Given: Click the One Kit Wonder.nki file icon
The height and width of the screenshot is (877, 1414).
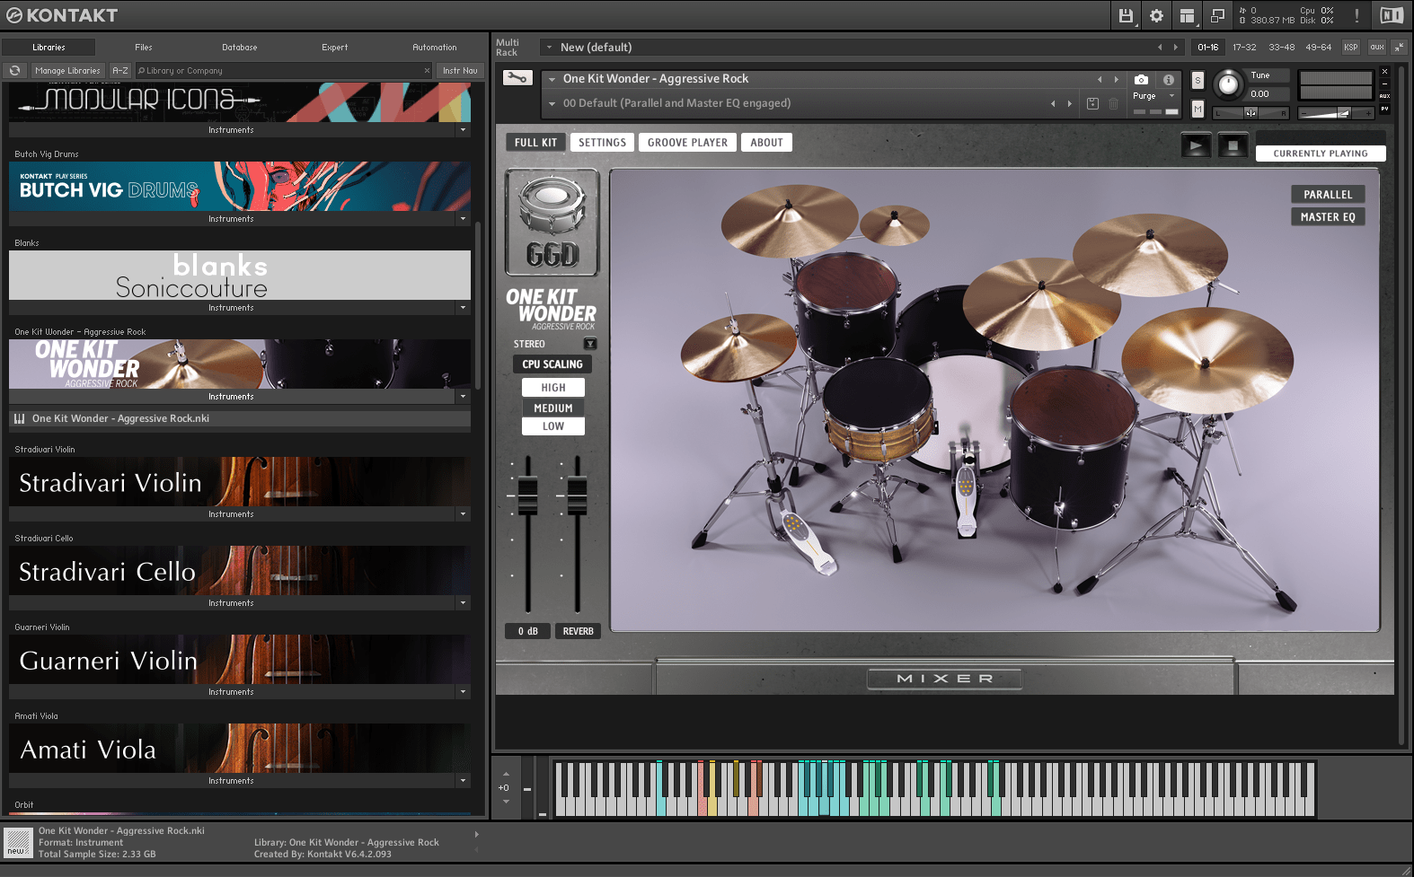Looking at the screenshot, I should 19,418.
